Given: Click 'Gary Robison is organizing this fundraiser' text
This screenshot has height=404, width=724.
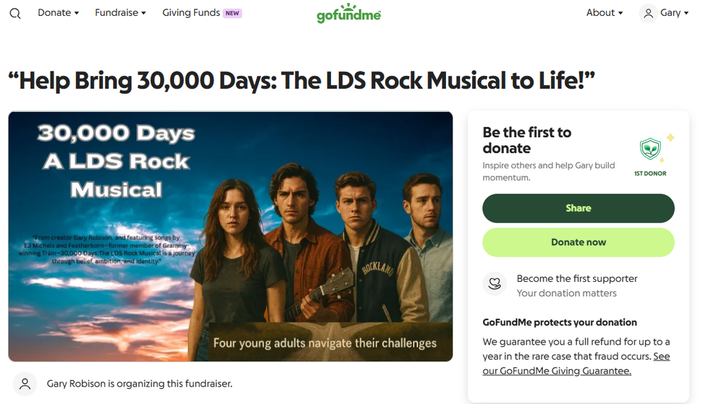Looking at the screenshot, I should point(139,384).
